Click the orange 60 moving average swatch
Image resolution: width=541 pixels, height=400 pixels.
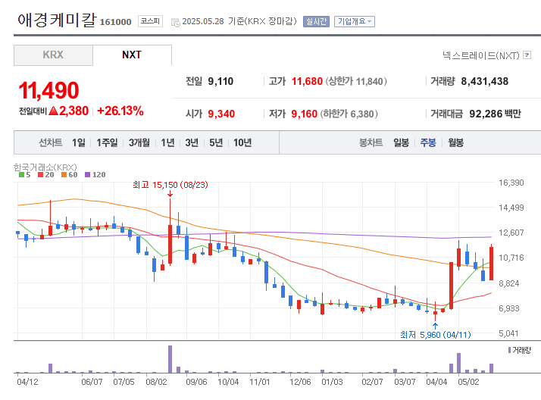(x=64, y=175)
